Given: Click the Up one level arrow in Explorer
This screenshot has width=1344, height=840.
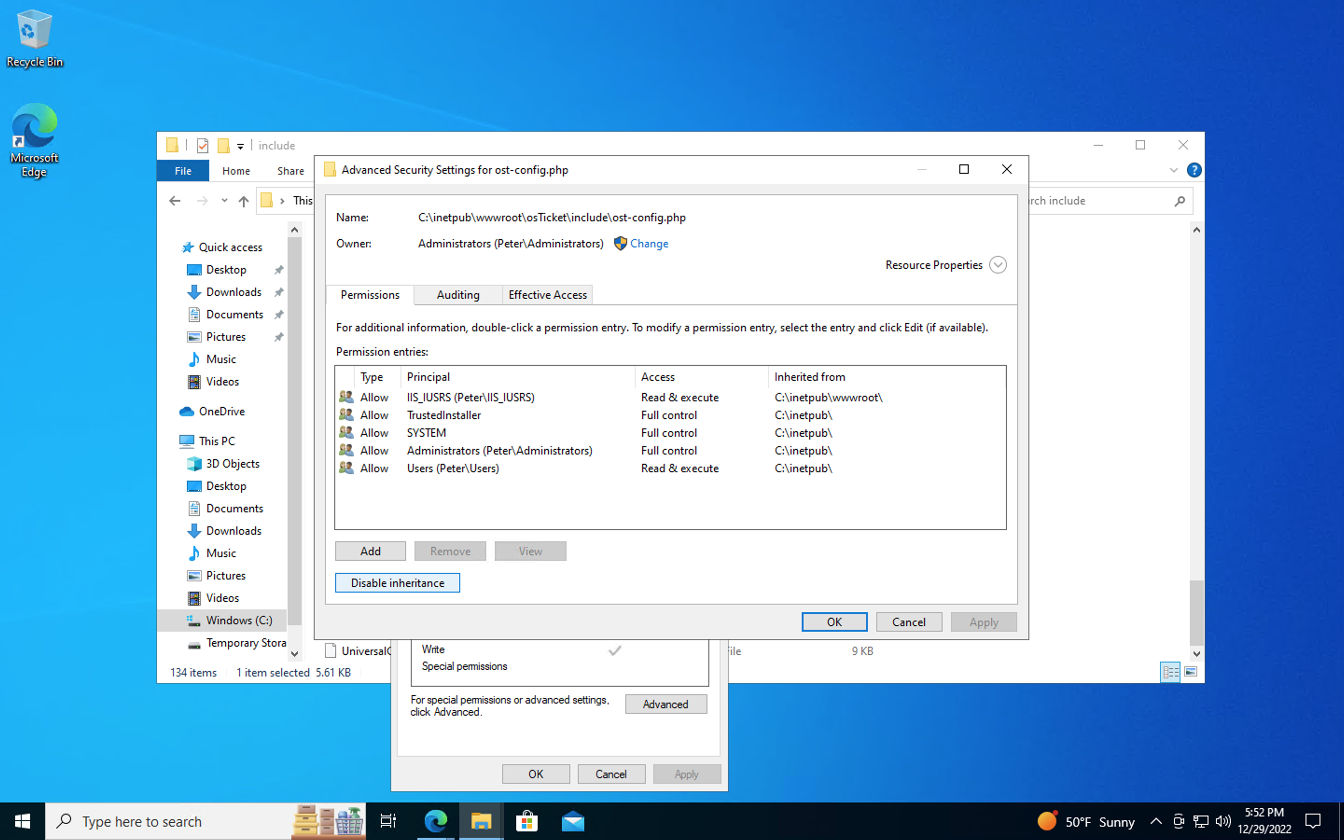Looking at the screenshot, I should click(x=243, y=201).
